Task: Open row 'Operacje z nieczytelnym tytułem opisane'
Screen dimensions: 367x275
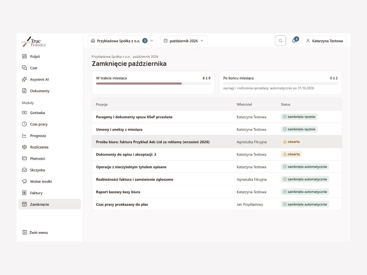Action: 217,167
